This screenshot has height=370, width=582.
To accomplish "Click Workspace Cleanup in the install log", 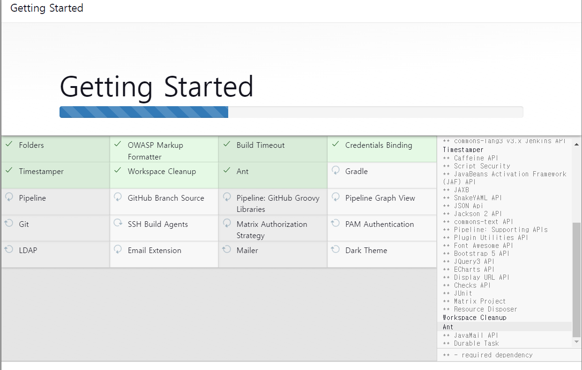I will (x=475, y=317).
